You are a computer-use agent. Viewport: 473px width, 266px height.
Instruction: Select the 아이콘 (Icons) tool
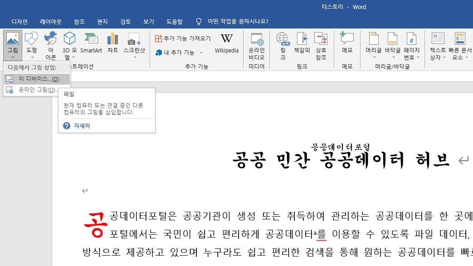pos(51,38)
